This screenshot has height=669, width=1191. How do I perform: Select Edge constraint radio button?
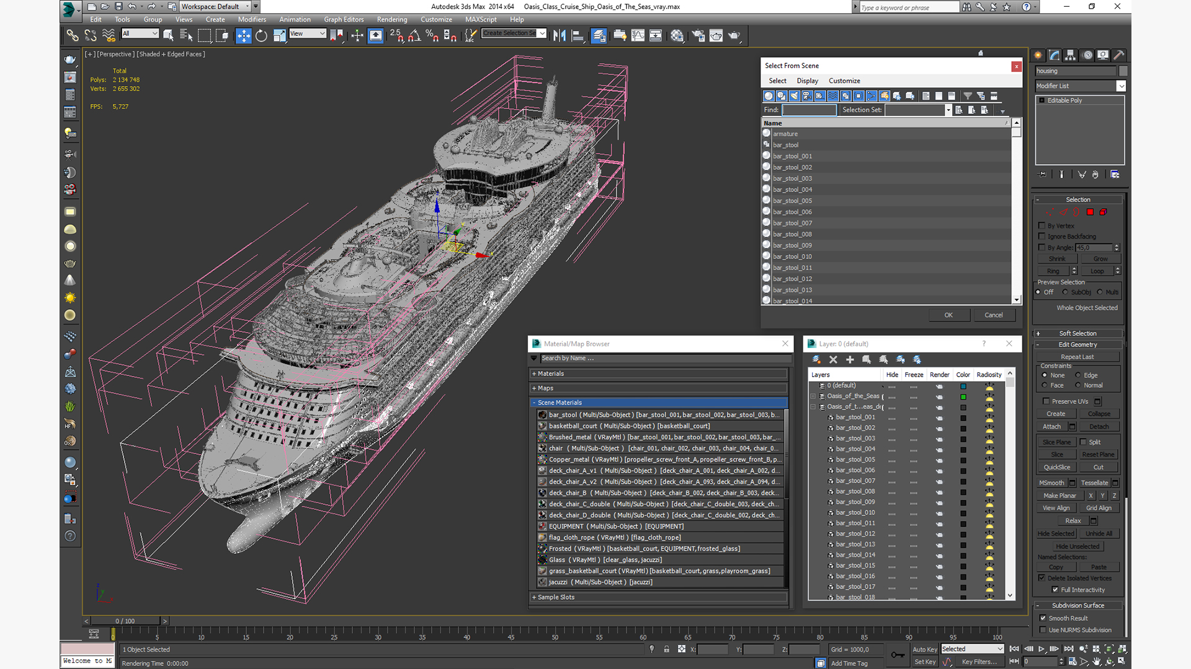(x=1078, y=375)
